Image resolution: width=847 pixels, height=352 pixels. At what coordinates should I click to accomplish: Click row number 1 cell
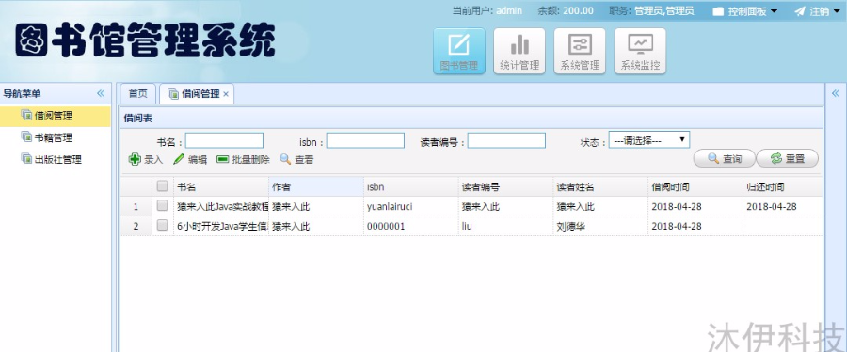pyautogui.click(x=136, y=206)
